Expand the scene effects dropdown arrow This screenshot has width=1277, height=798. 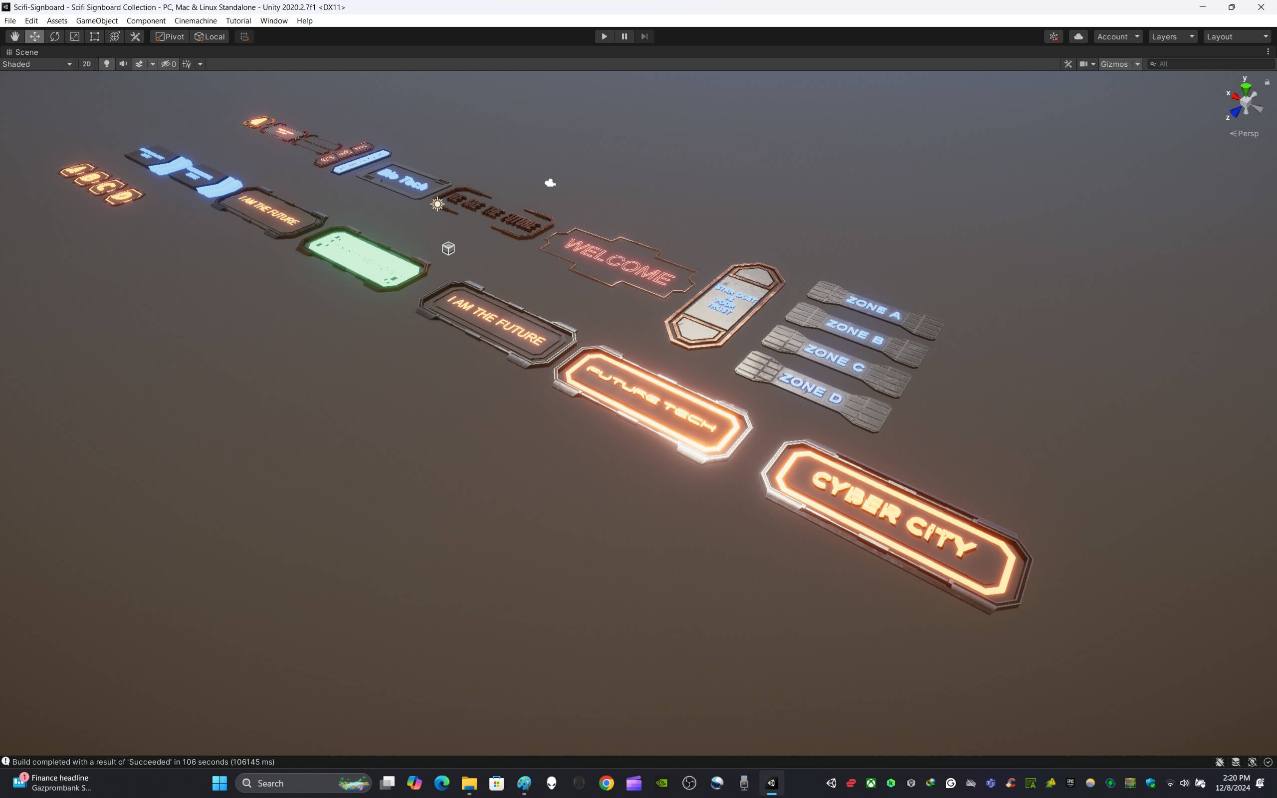point(153,64)
